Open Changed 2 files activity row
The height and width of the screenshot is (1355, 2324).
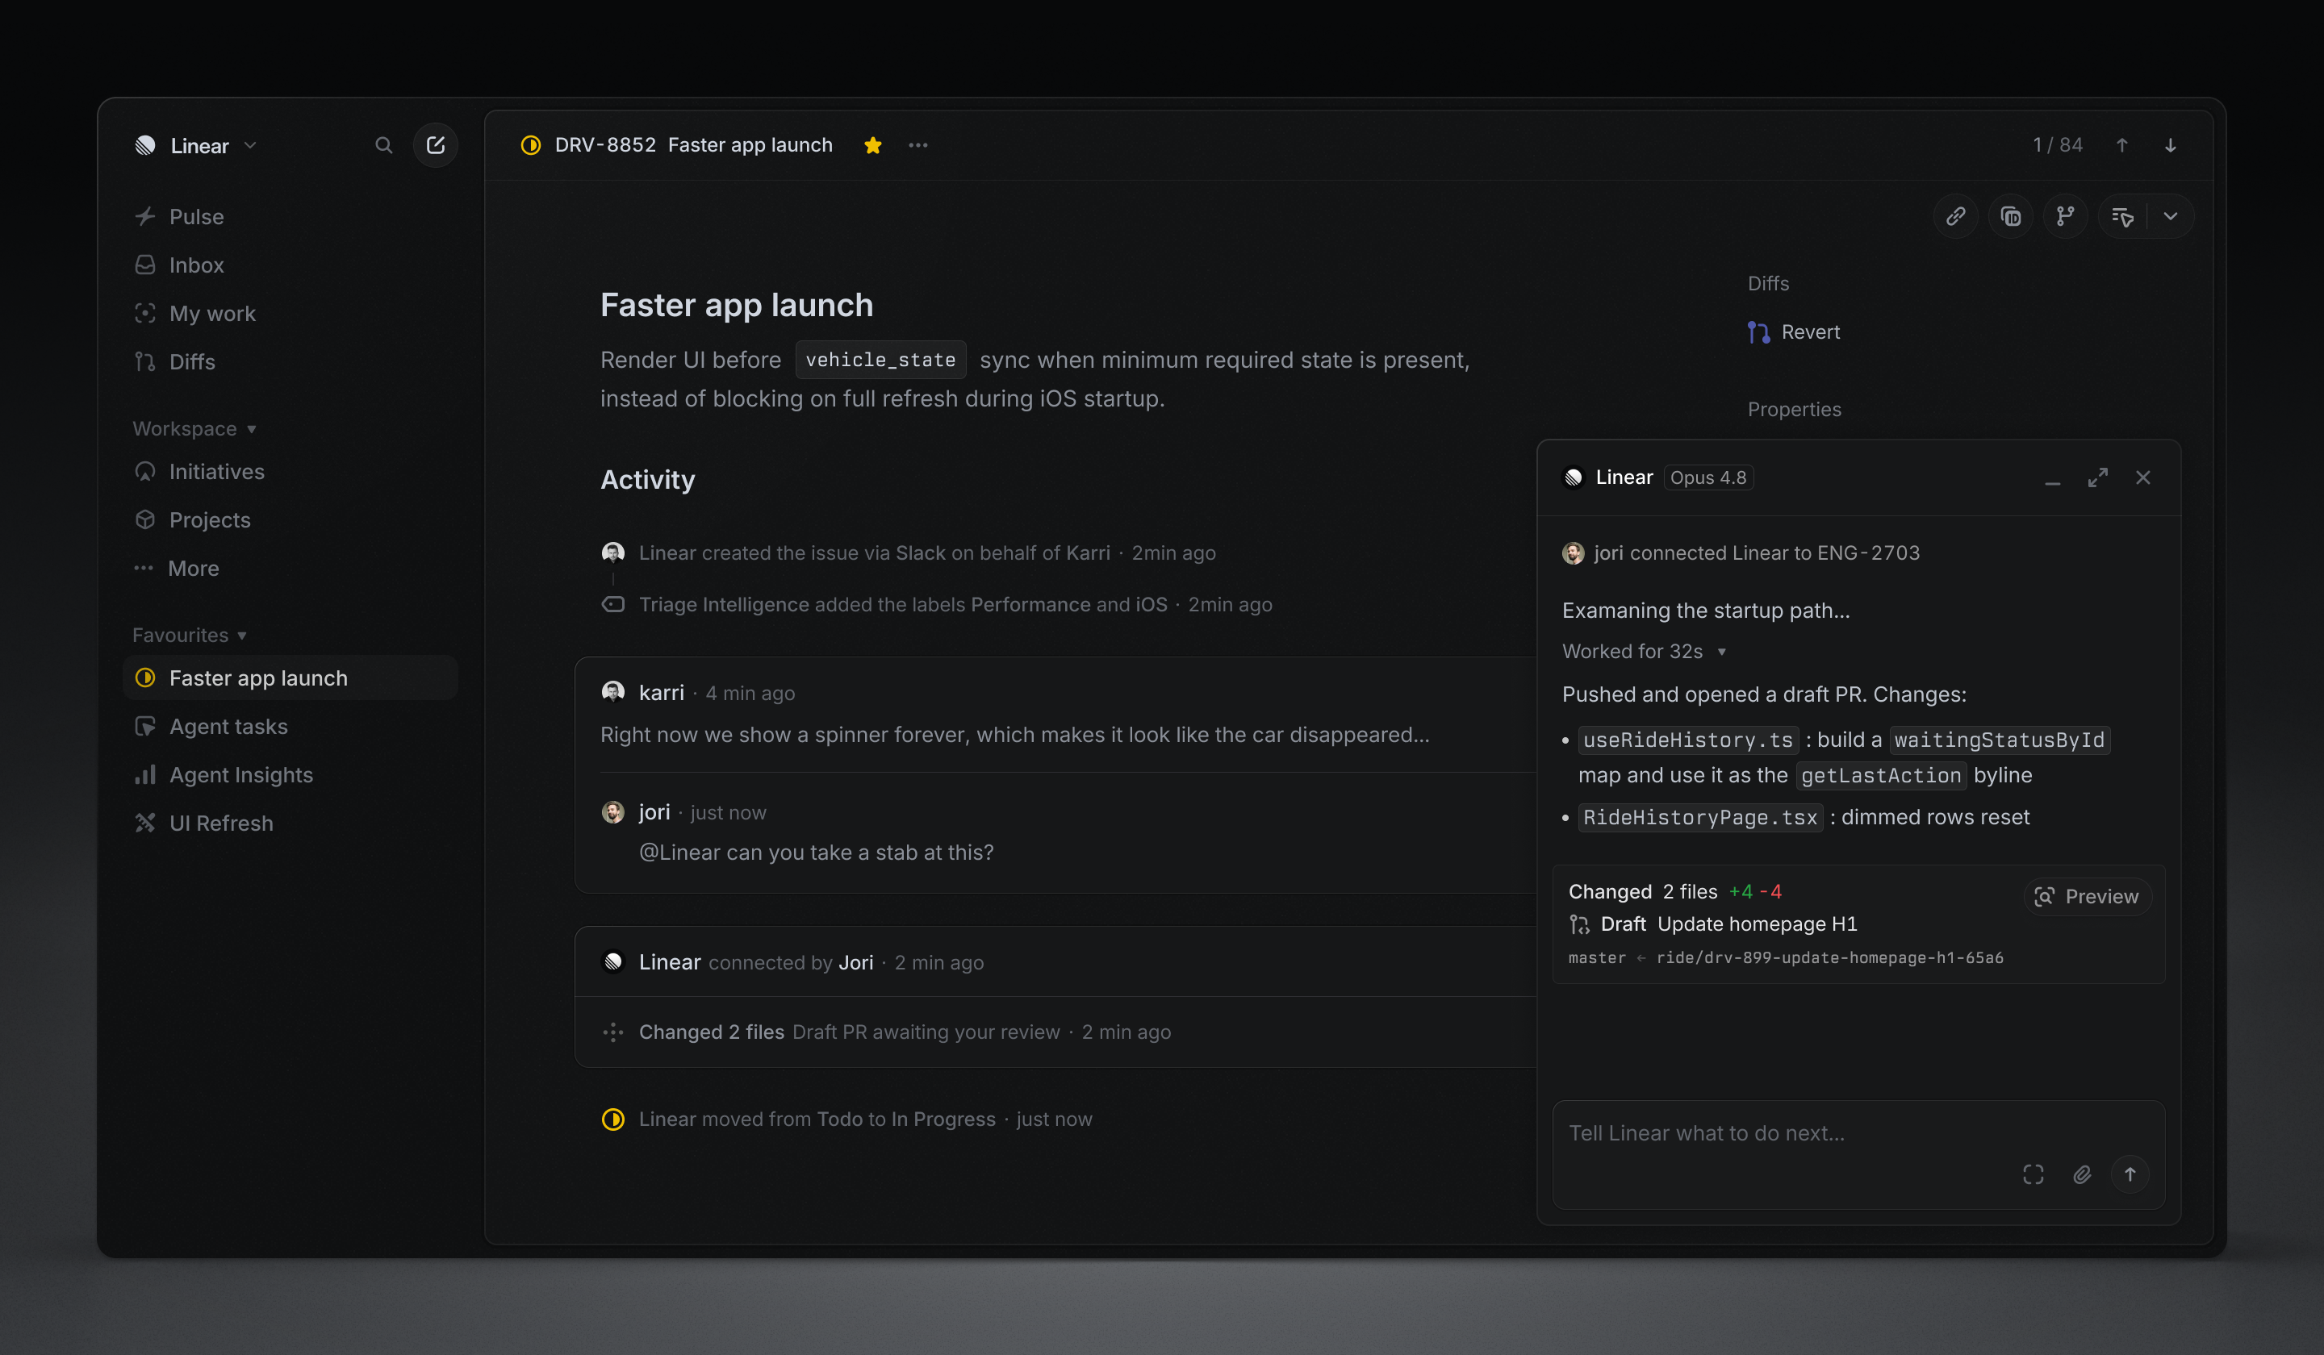tap(1057, 1032)
